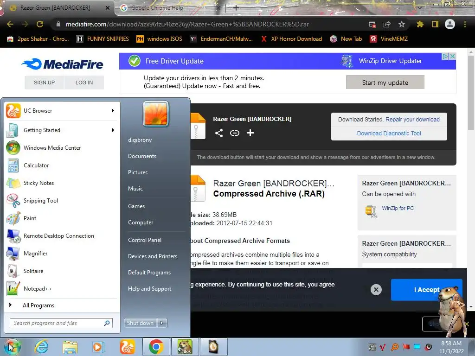Click Chrome icon in taskbar

156,347
